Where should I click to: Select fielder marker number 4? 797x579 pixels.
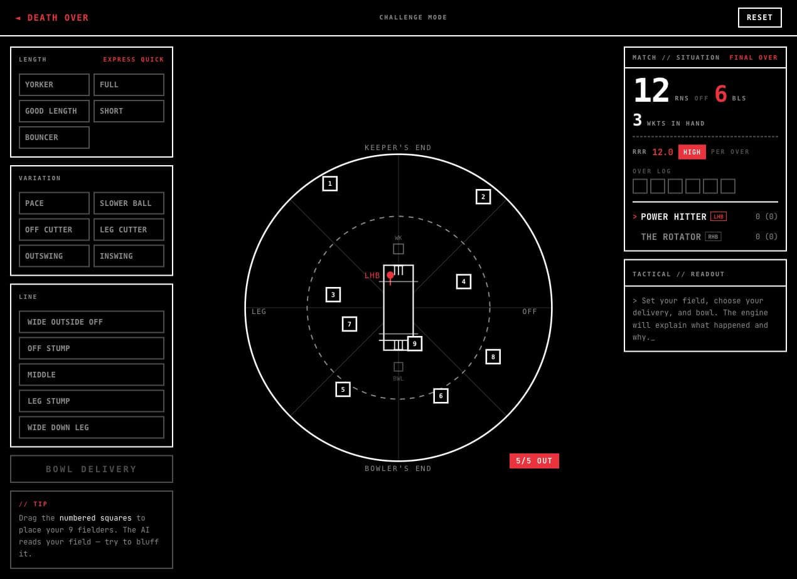[x=464, y=281]
